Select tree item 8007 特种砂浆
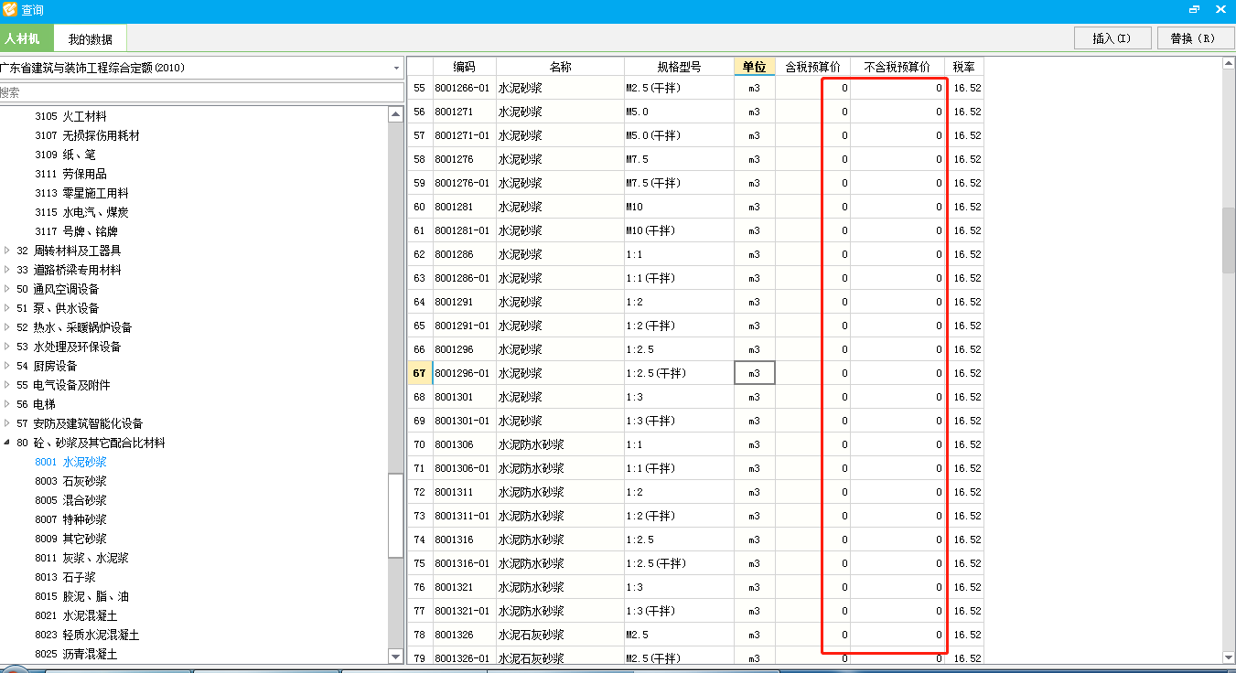This screenshot has width=1236, height=673. tap(70, 519)
